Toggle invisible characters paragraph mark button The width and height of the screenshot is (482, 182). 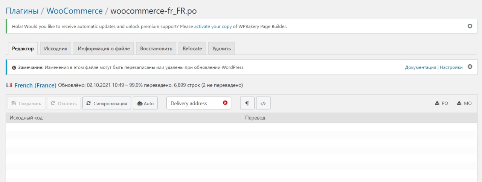click(x=247, y=103)
